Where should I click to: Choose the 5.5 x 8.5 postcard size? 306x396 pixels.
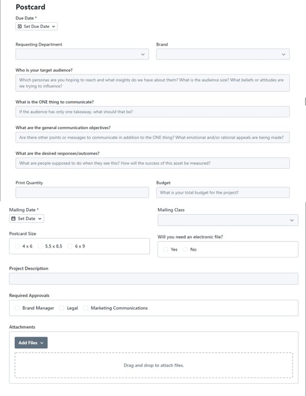(x=40, y=246)
